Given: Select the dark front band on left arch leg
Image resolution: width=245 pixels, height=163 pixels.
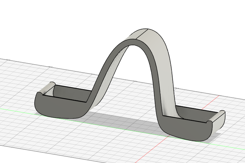Looking at the screenshot, I should coord(103,73).
